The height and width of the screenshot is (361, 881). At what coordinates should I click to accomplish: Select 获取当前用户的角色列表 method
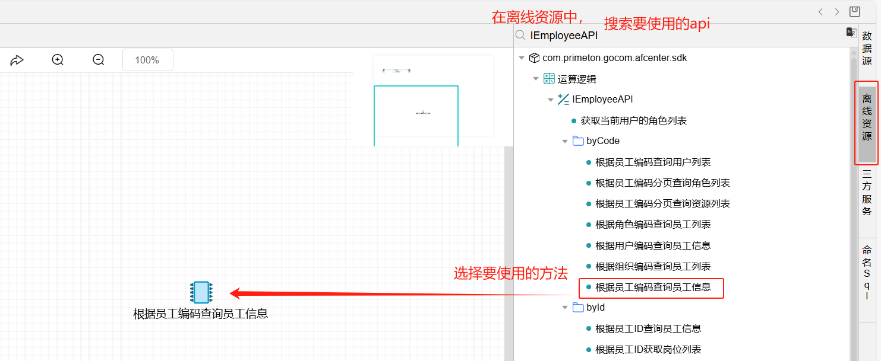(634, 120)
